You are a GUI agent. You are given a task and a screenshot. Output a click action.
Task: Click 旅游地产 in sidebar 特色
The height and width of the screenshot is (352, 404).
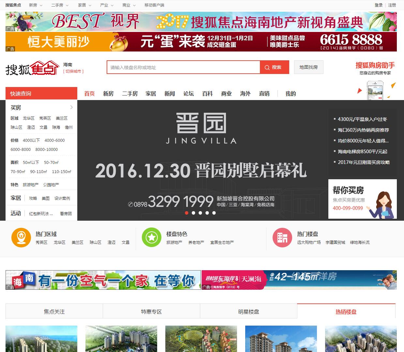pyautogui.click(x=31, y=184)
